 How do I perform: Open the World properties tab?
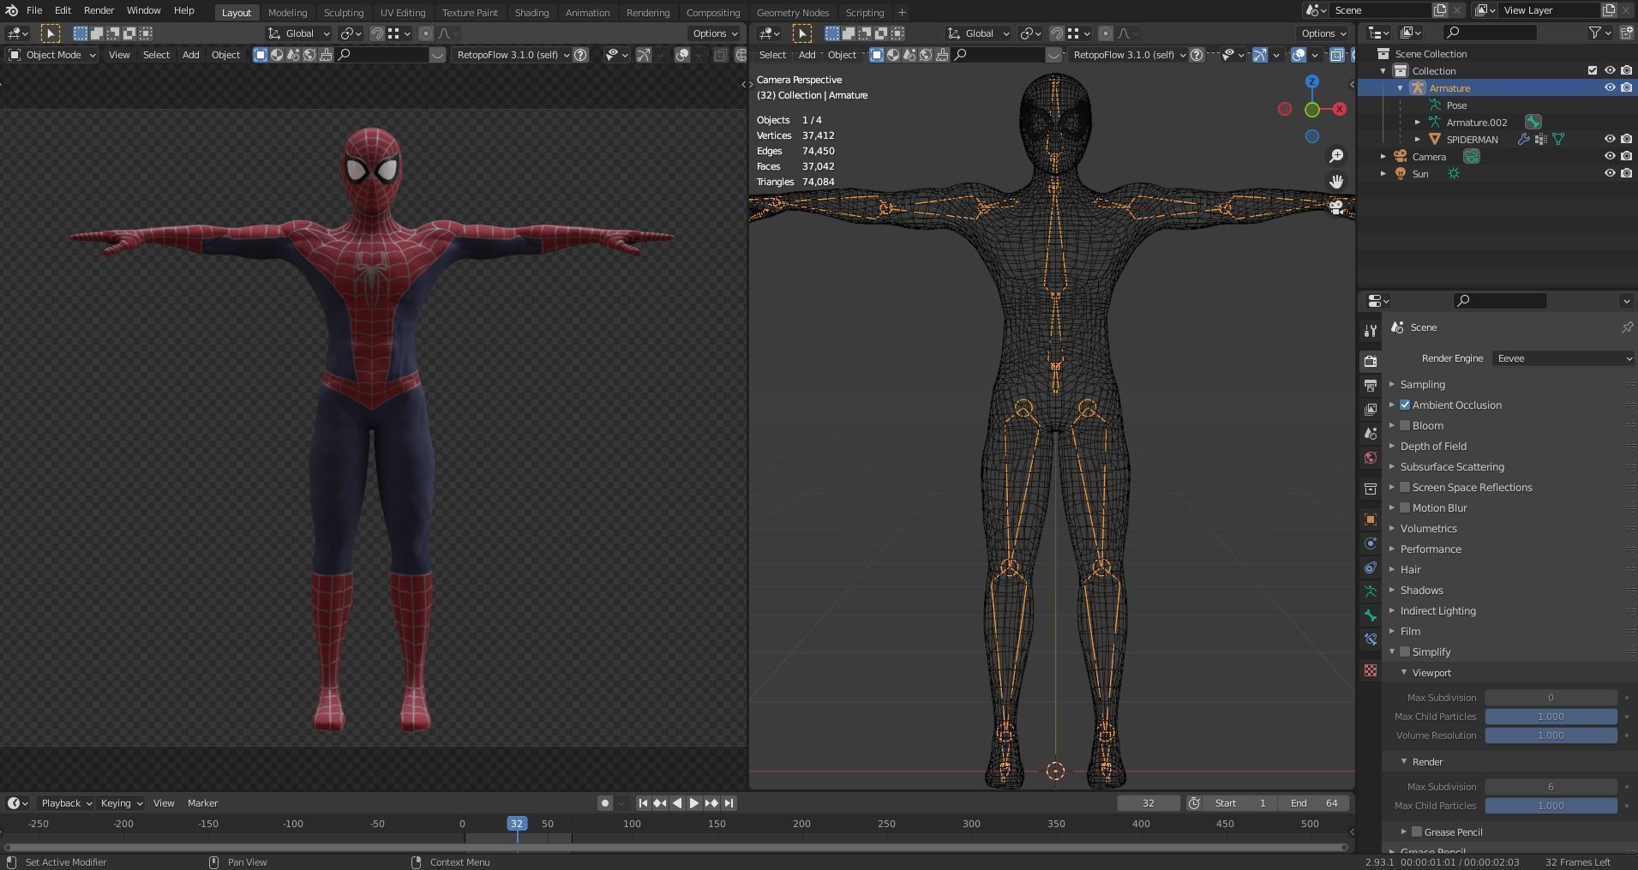click(1371, 457)
